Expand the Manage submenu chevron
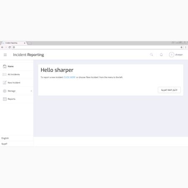 point(31,91)
